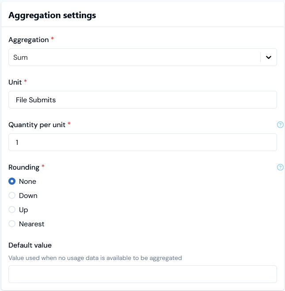Image resolution: width=285 pixels, height=291 pixels.
Task: Focus the Unit field containing File Submits
Action: pos(143,100)
